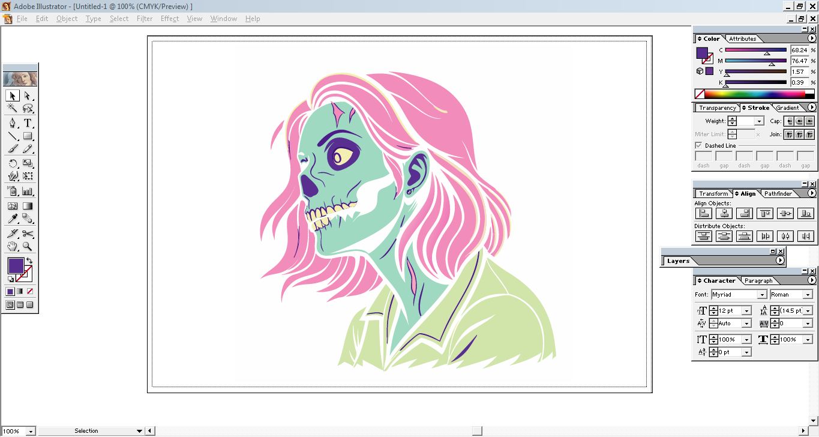This screenshot has width=819, height=437.
Task: Click the horizontal scrollbar thumb
Action: coord(476,431)
